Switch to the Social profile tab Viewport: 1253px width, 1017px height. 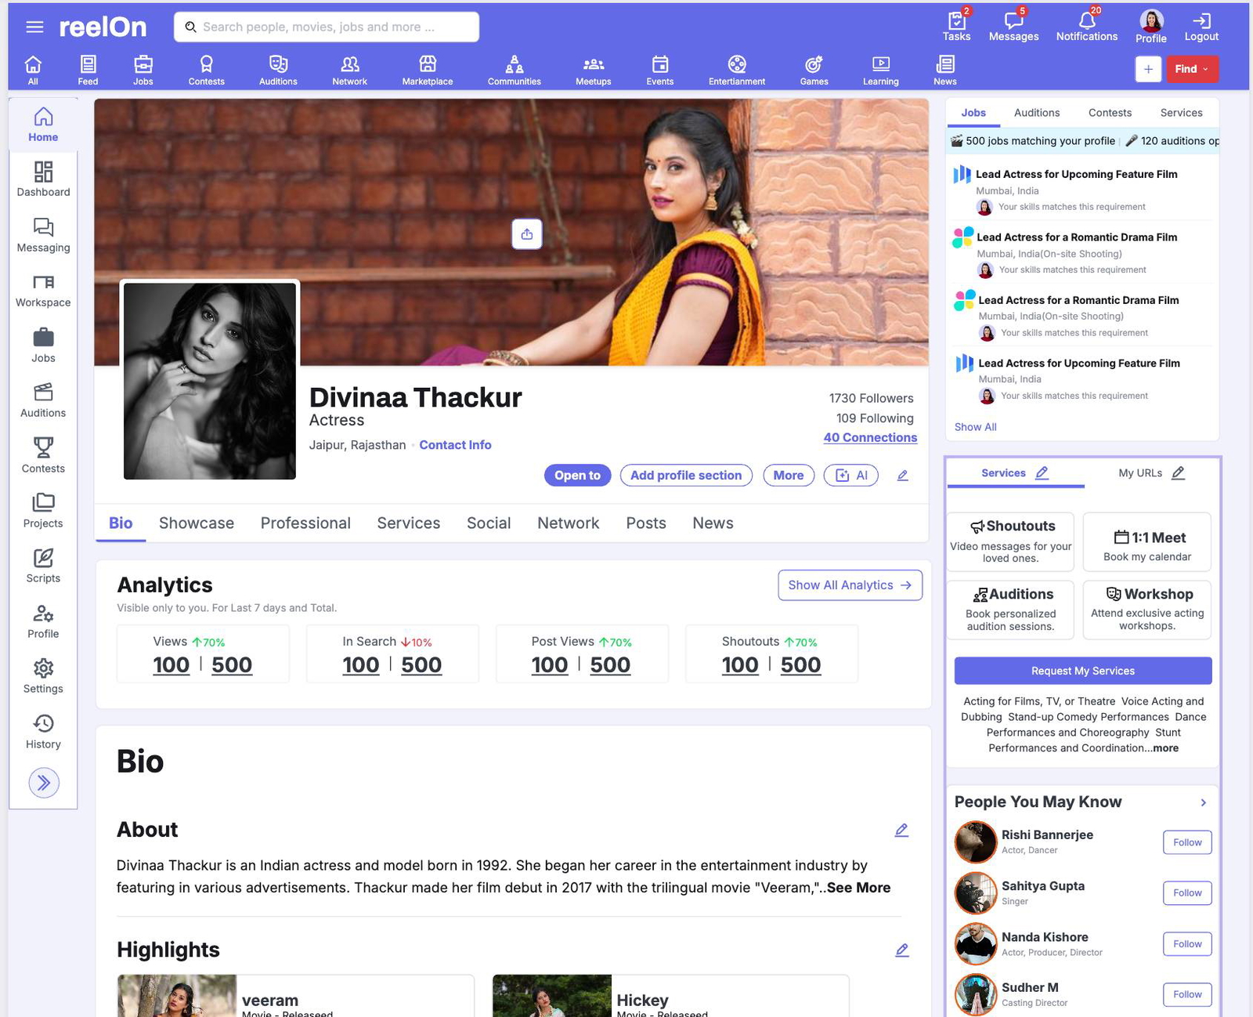pyautogui.click(x=489, y=523)
